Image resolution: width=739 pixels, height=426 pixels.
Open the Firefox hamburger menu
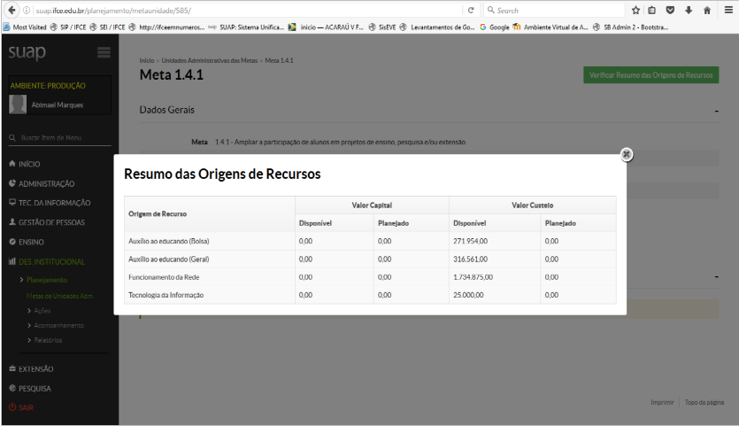point(727,10)
